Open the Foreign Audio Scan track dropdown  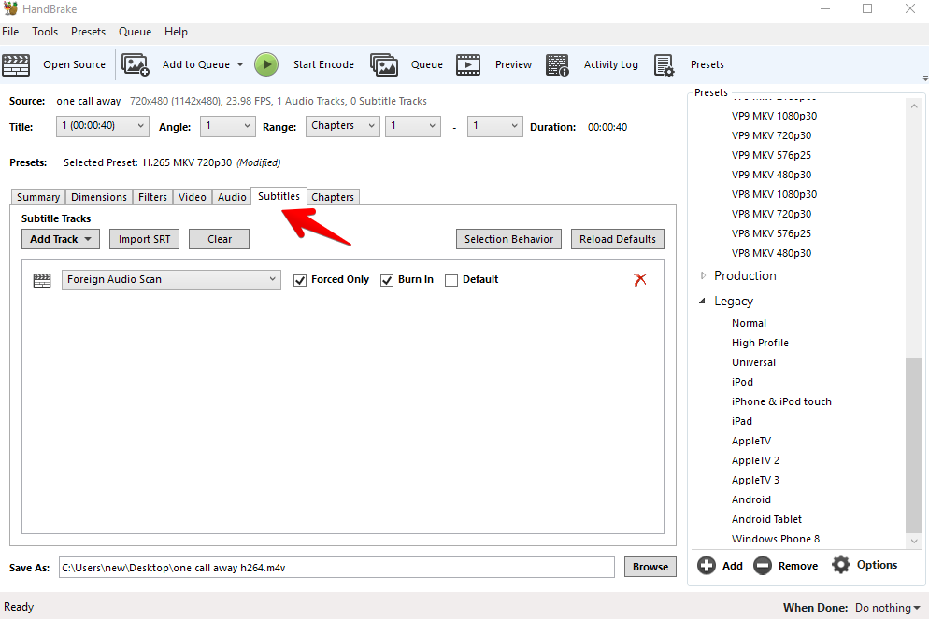[171, 279]
